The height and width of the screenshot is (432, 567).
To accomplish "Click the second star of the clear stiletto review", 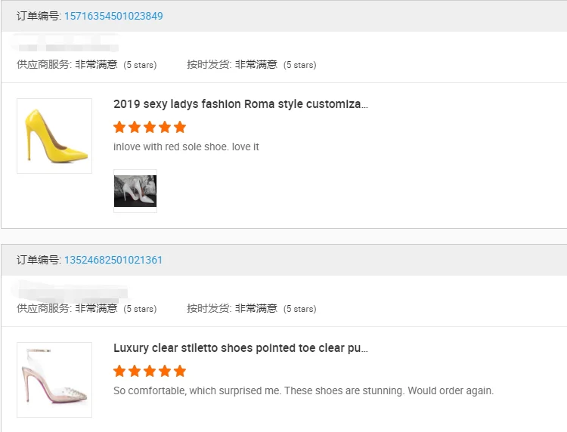I will coord(135,371).
